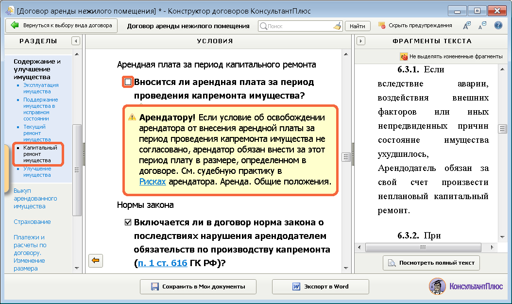Click Не выделять измененные фрагменты
The image size is (512, 304).
tap(456, 56)
